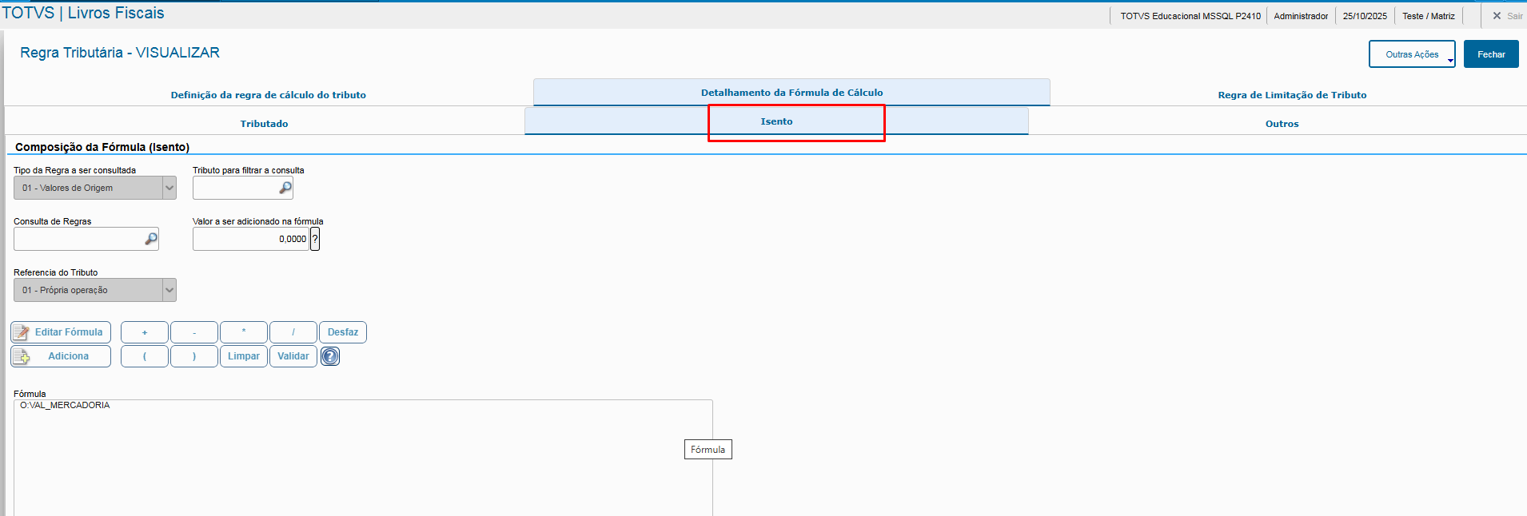
Task: Click the Tributo filter magnifier icon
Action: (285, 188)
